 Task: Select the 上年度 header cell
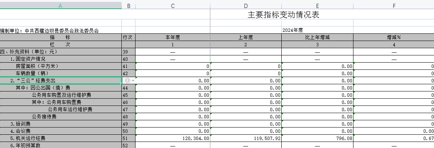click(x=246, y=38)
